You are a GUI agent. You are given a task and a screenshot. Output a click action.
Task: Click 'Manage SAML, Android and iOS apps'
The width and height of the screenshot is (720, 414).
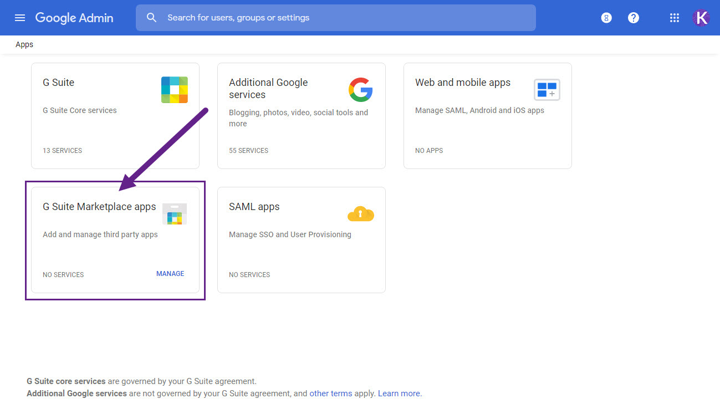click(479, 110)
